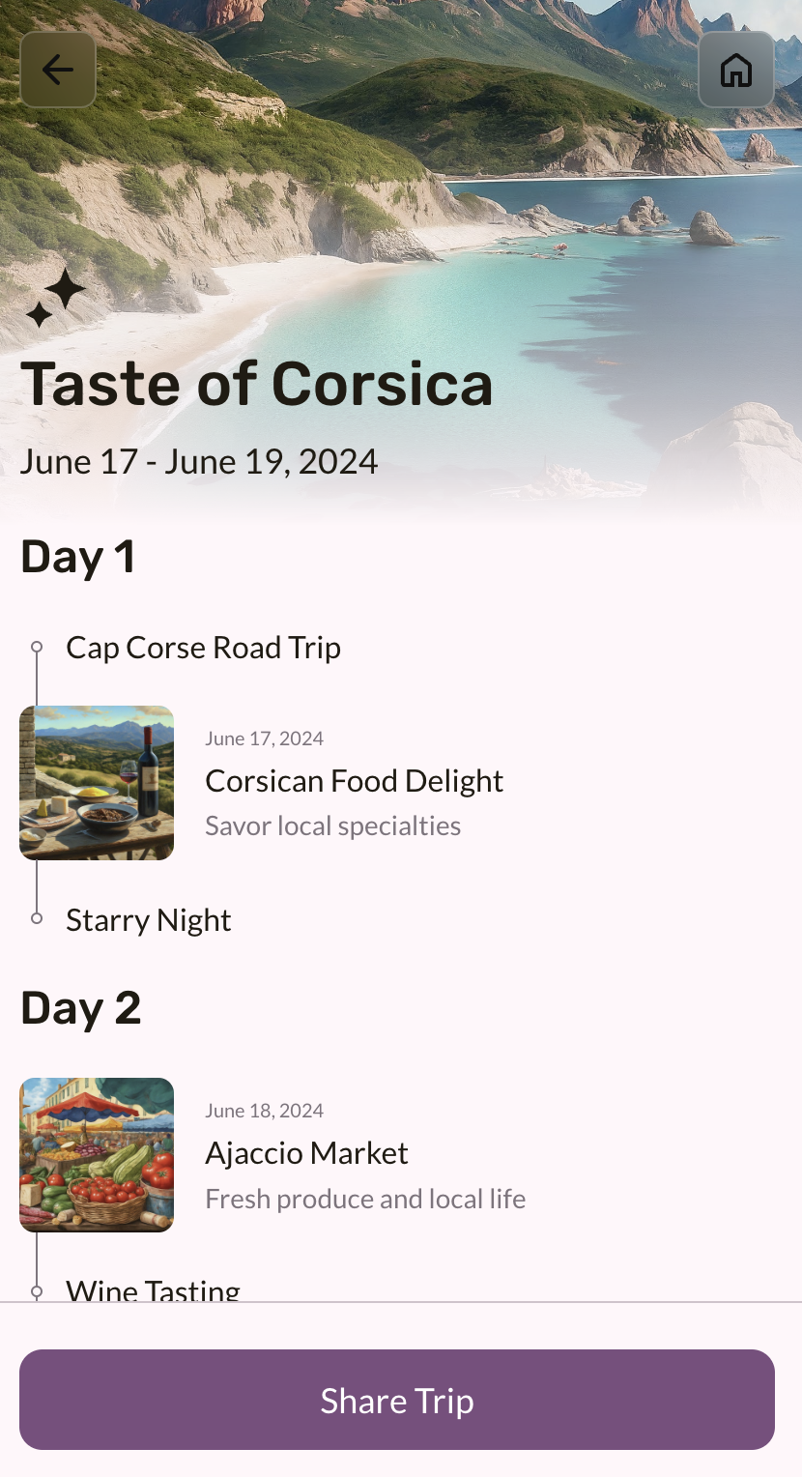Tap the Ajaccio Market title

(306, 1153)
